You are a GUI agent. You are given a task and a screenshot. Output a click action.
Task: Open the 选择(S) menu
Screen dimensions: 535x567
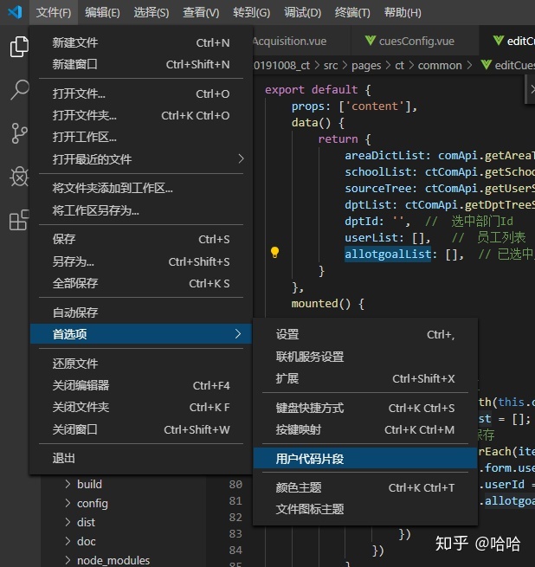(x=151, y=13)
